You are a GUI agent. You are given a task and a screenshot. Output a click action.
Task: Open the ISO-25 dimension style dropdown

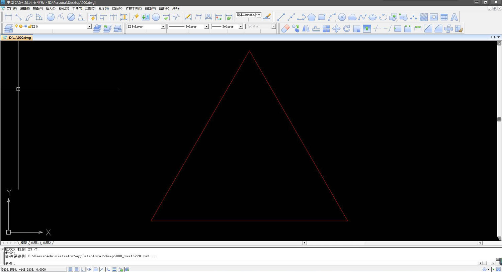pos(259,15)
